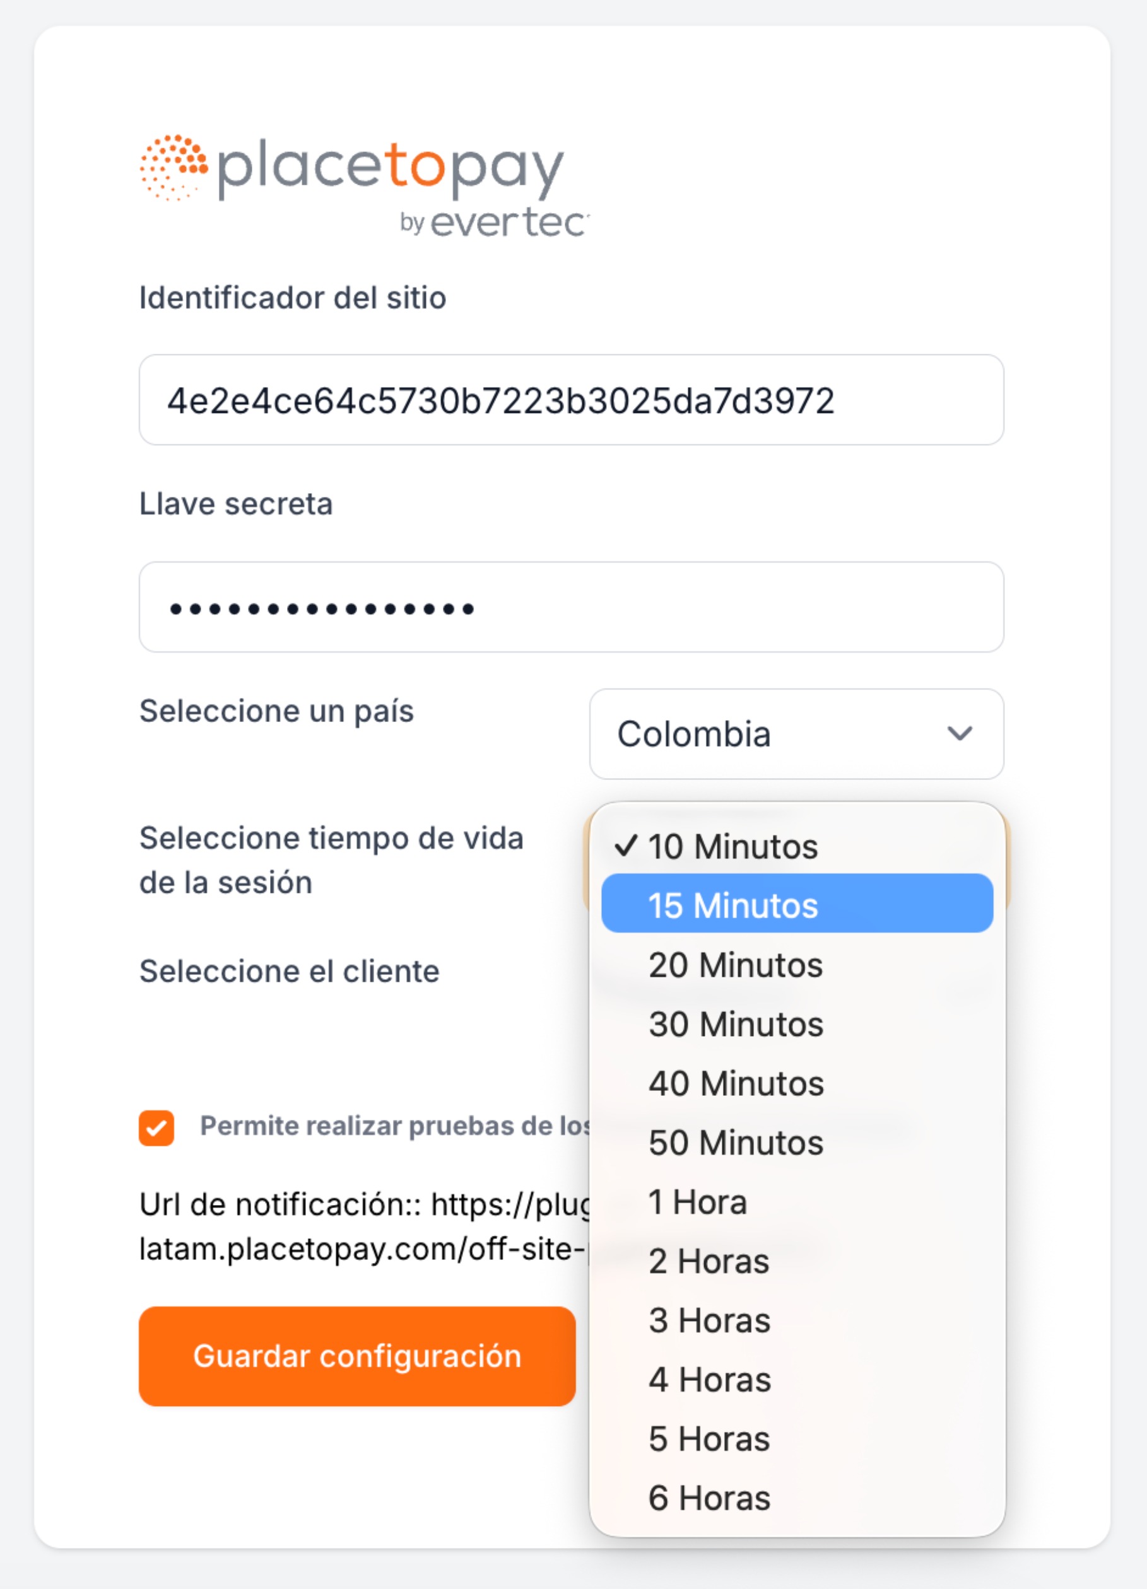Click the Llave secreta password field

tap(571, 607)
